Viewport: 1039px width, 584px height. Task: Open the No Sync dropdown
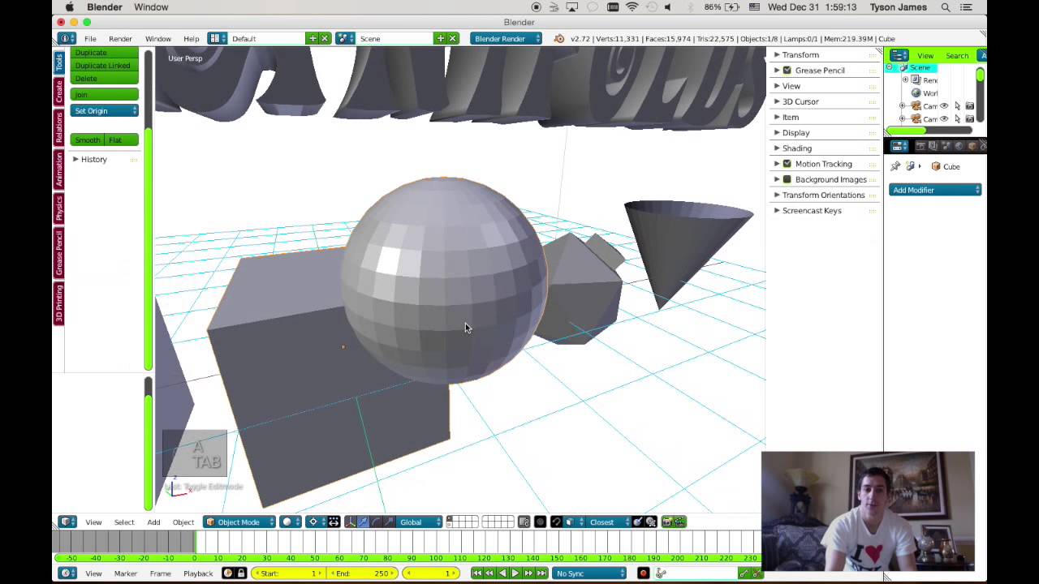coord(590,573)
